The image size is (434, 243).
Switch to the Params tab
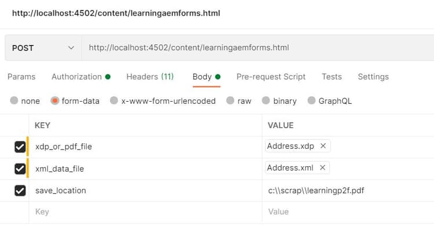click(x=21, y=77)
